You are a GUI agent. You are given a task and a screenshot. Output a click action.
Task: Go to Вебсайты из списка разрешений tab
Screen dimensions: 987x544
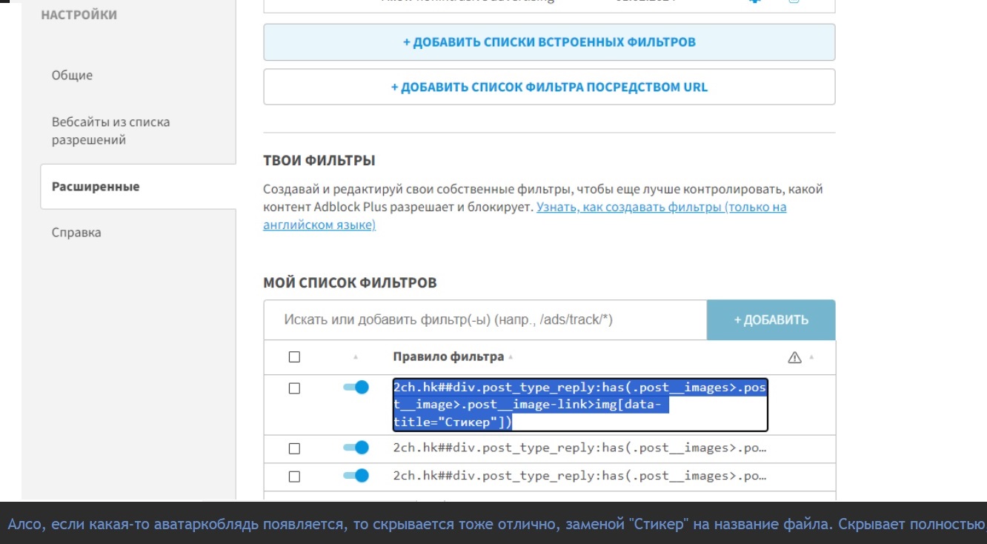(110, 131)
